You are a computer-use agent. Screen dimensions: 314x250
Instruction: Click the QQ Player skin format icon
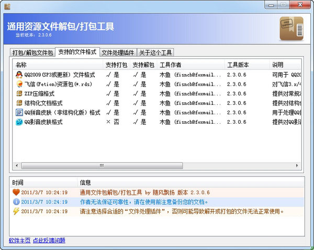[19, 122]
